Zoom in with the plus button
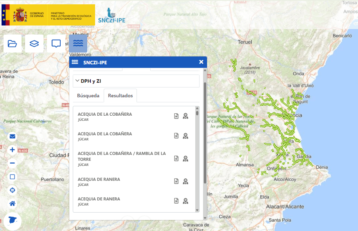Screen dimensions: 358x231 pos(13,150)
